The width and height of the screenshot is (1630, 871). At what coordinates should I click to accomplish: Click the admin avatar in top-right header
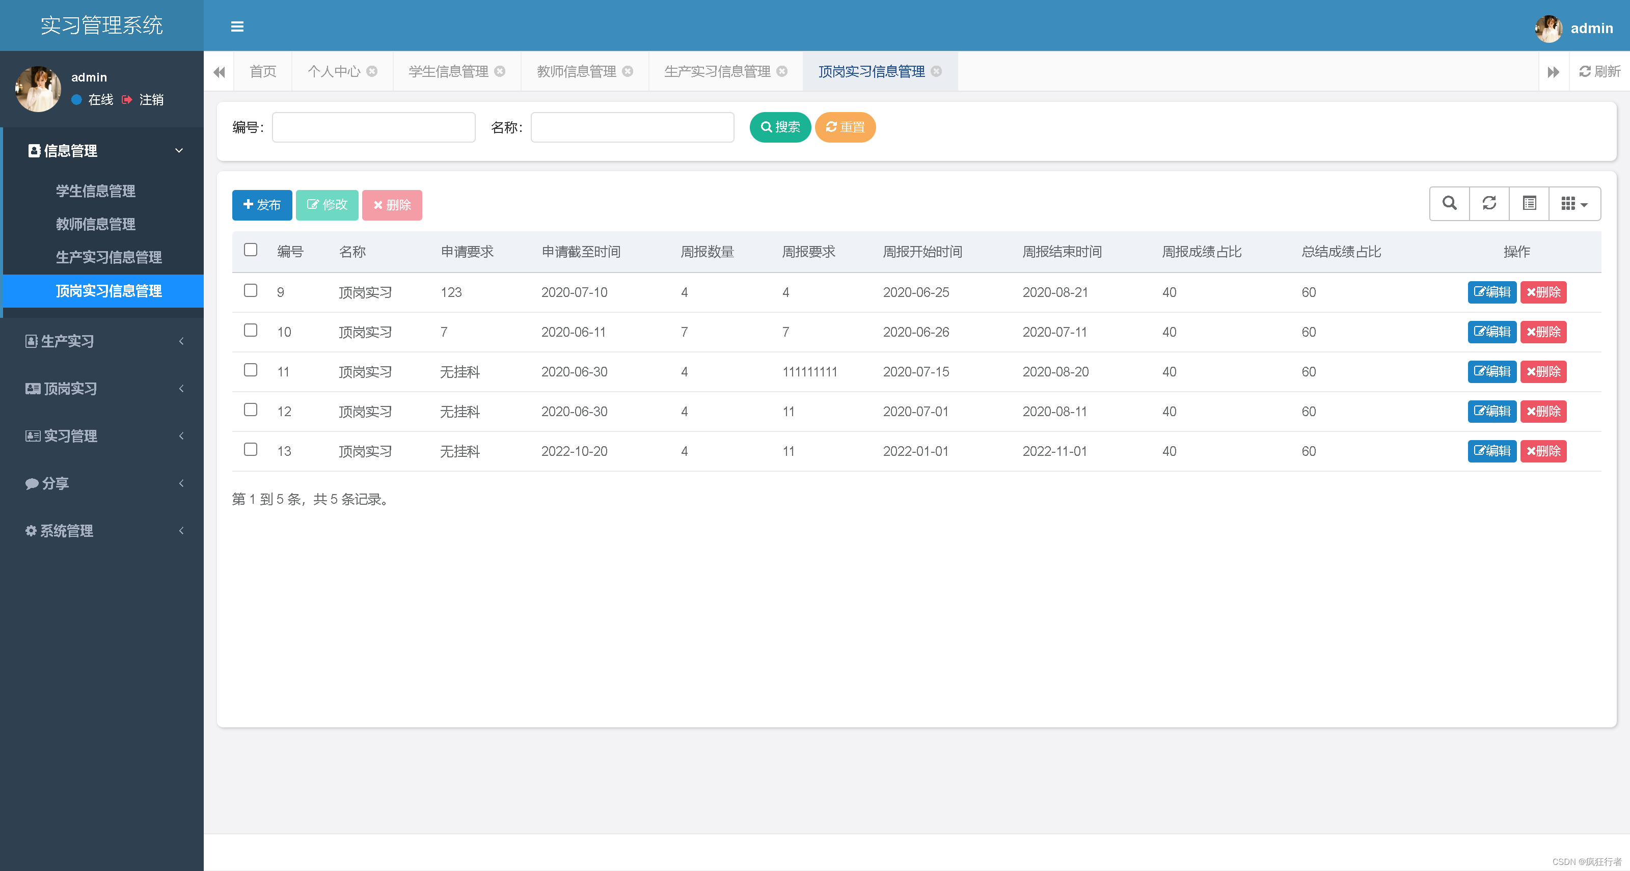(x=1548, y=28)
